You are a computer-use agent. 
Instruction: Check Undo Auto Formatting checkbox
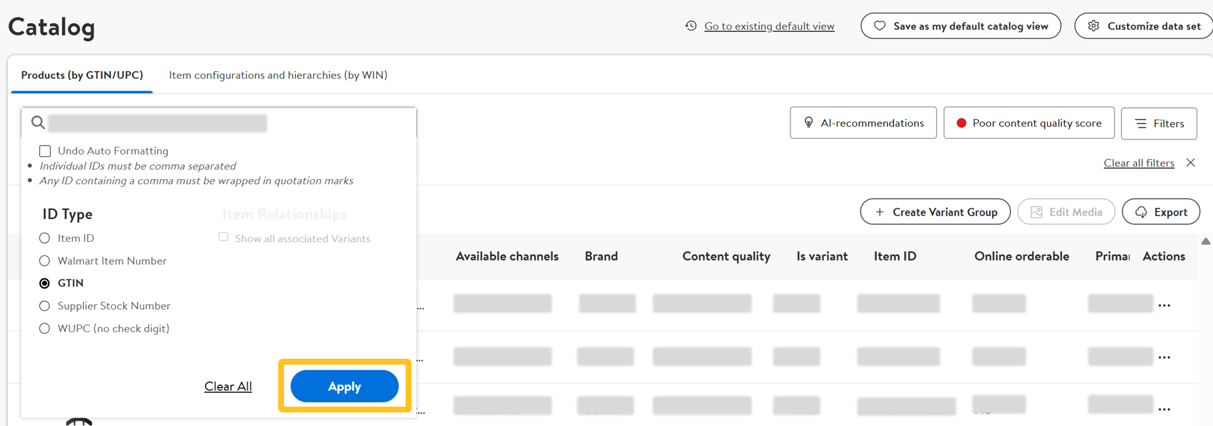coord(45,151)
